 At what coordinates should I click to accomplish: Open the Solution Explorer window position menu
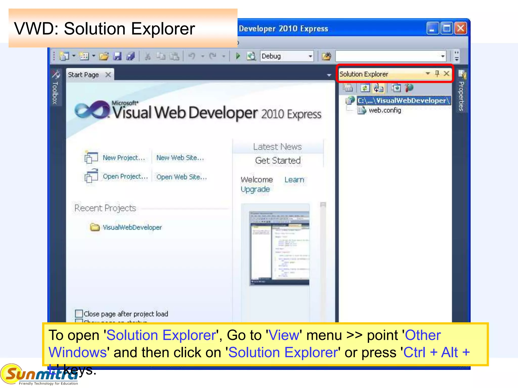[x=428, y=73]
